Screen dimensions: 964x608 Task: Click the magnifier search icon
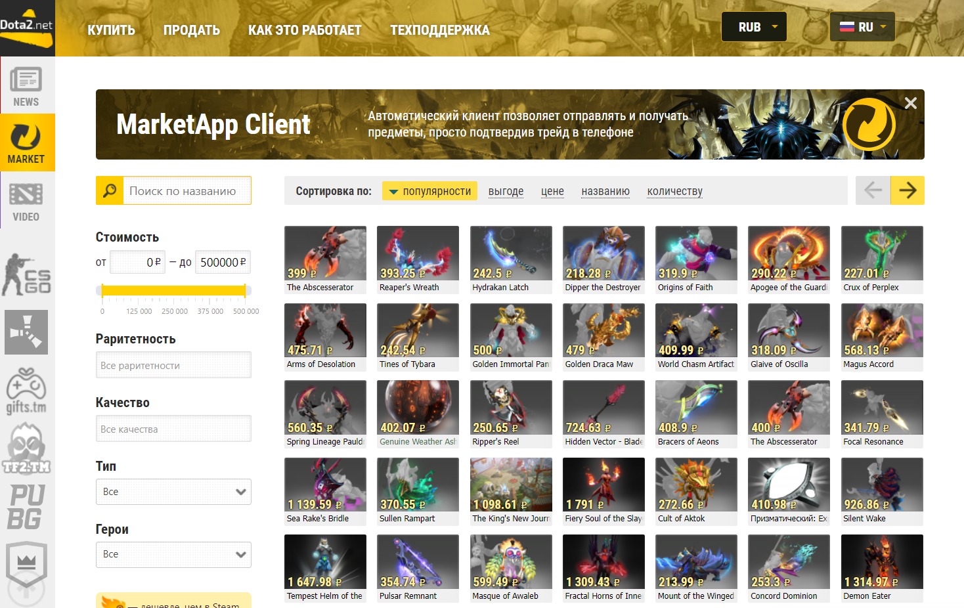point(110,191)
